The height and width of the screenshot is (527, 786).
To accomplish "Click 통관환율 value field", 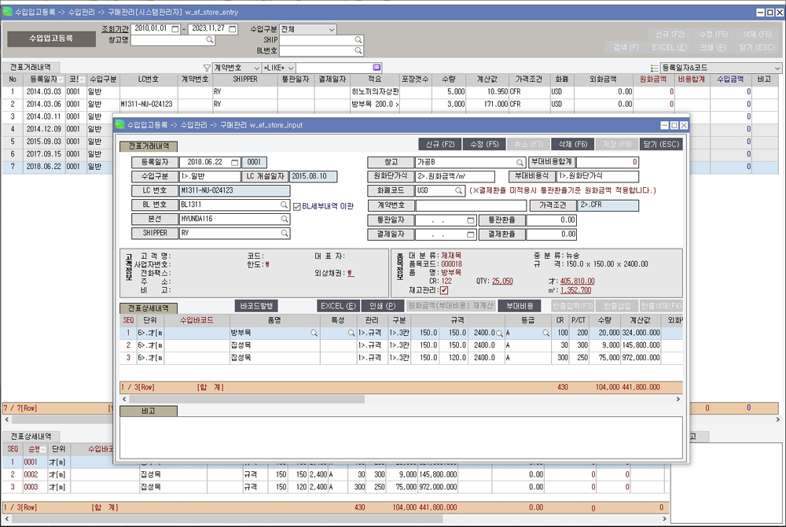I will coord(552,220).
